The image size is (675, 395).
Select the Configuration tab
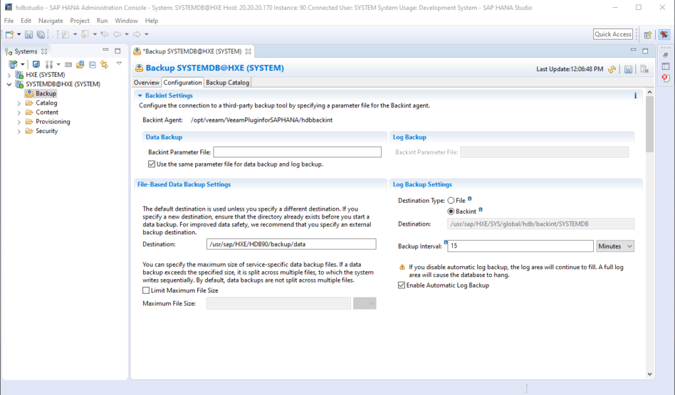(x=183, y=82)
